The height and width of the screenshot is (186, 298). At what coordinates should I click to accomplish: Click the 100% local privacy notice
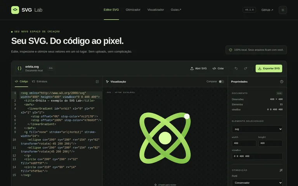click(256, 50)
